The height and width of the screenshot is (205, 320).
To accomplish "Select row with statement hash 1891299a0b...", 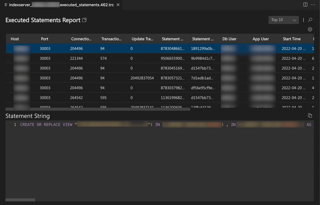I will point(160,48).
